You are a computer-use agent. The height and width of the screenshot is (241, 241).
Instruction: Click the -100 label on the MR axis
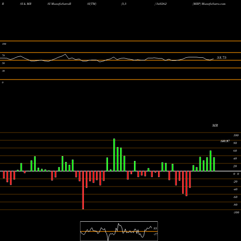pyautogui.click(x=236, y=213)
